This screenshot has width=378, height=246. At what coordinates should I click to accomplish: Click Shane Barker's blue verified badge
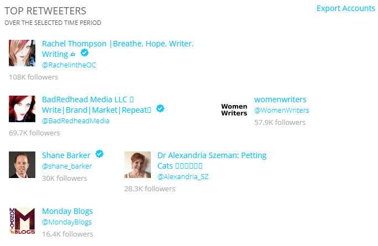(x=99, y=154)
